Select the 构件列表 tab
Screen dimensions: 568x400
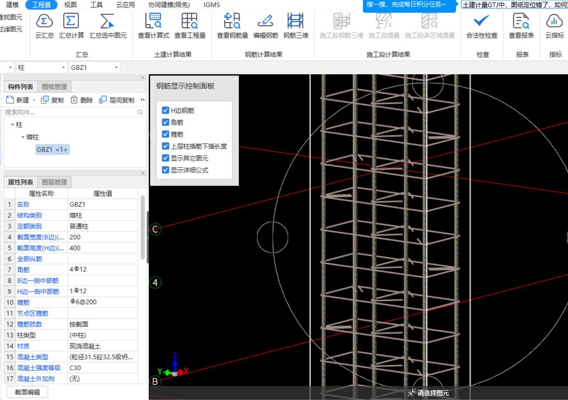(x=20, y=87)
